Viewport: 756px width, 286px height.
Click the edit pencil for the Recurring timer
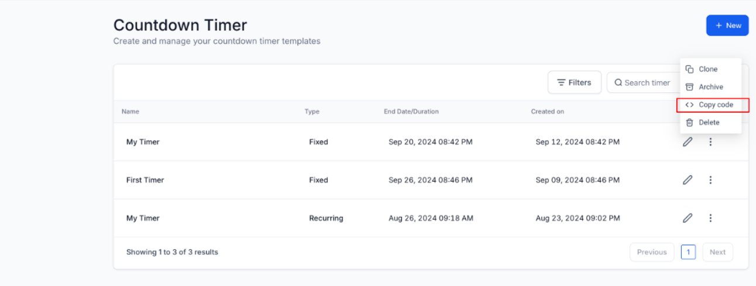pos(688,218)
